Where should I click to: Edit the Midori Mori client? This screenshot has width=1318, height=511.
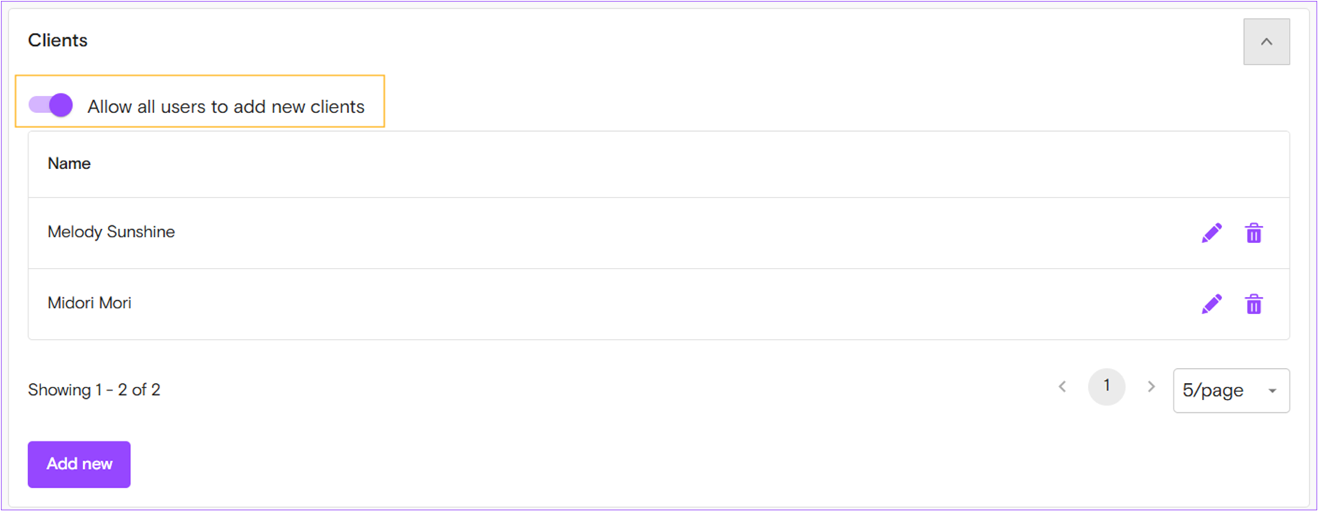coord(1212,304)
